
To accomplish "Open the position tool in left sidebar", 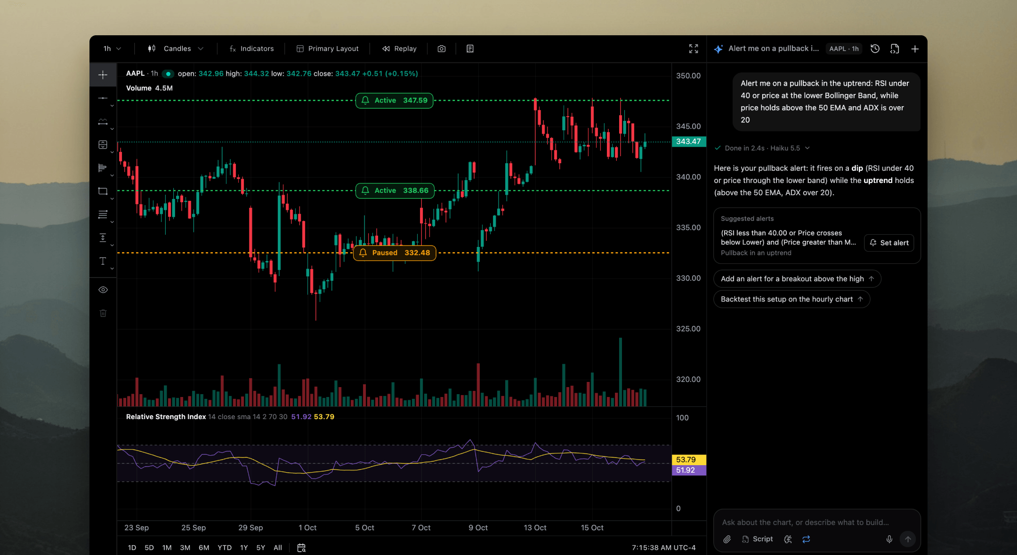I will (103, 144).
